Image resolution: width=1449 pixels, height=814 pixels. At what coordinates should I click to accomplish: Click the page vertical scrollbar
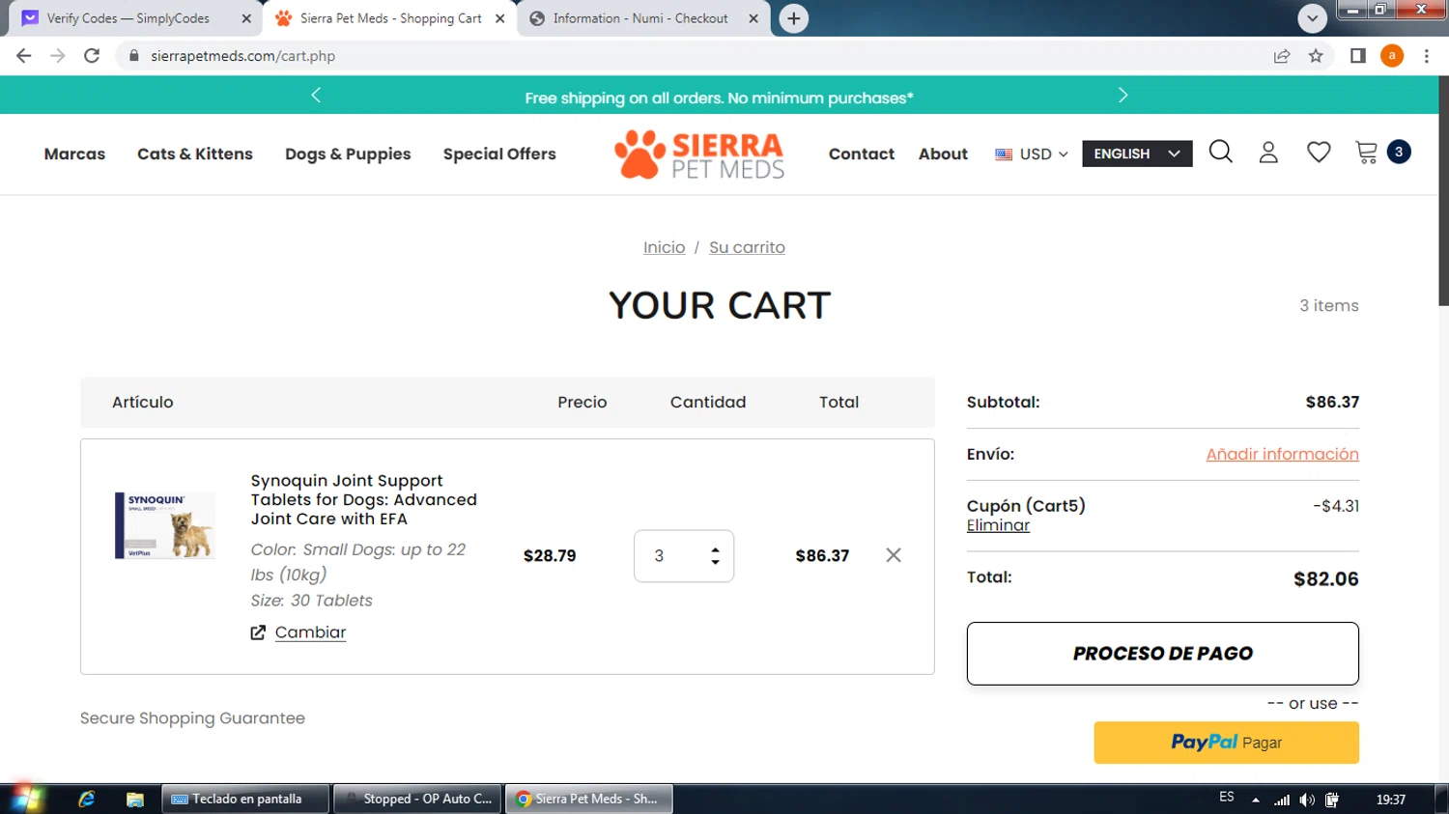pos(1443,190)
